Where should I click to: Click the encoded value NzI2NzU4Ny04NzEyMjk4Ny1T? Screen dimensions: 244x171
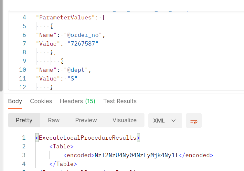point(136,155)
